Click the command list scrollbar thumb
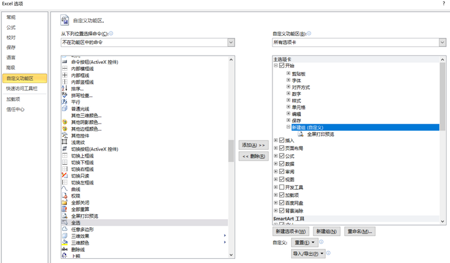 point(231,151)
